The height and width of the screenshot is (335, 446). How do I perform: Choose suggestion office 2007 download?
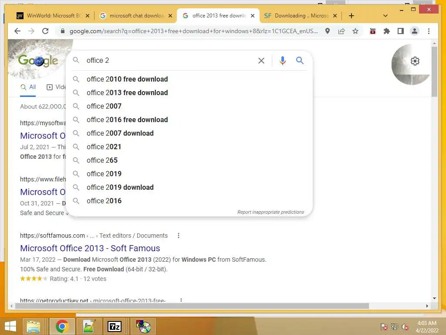pos(189,133)
